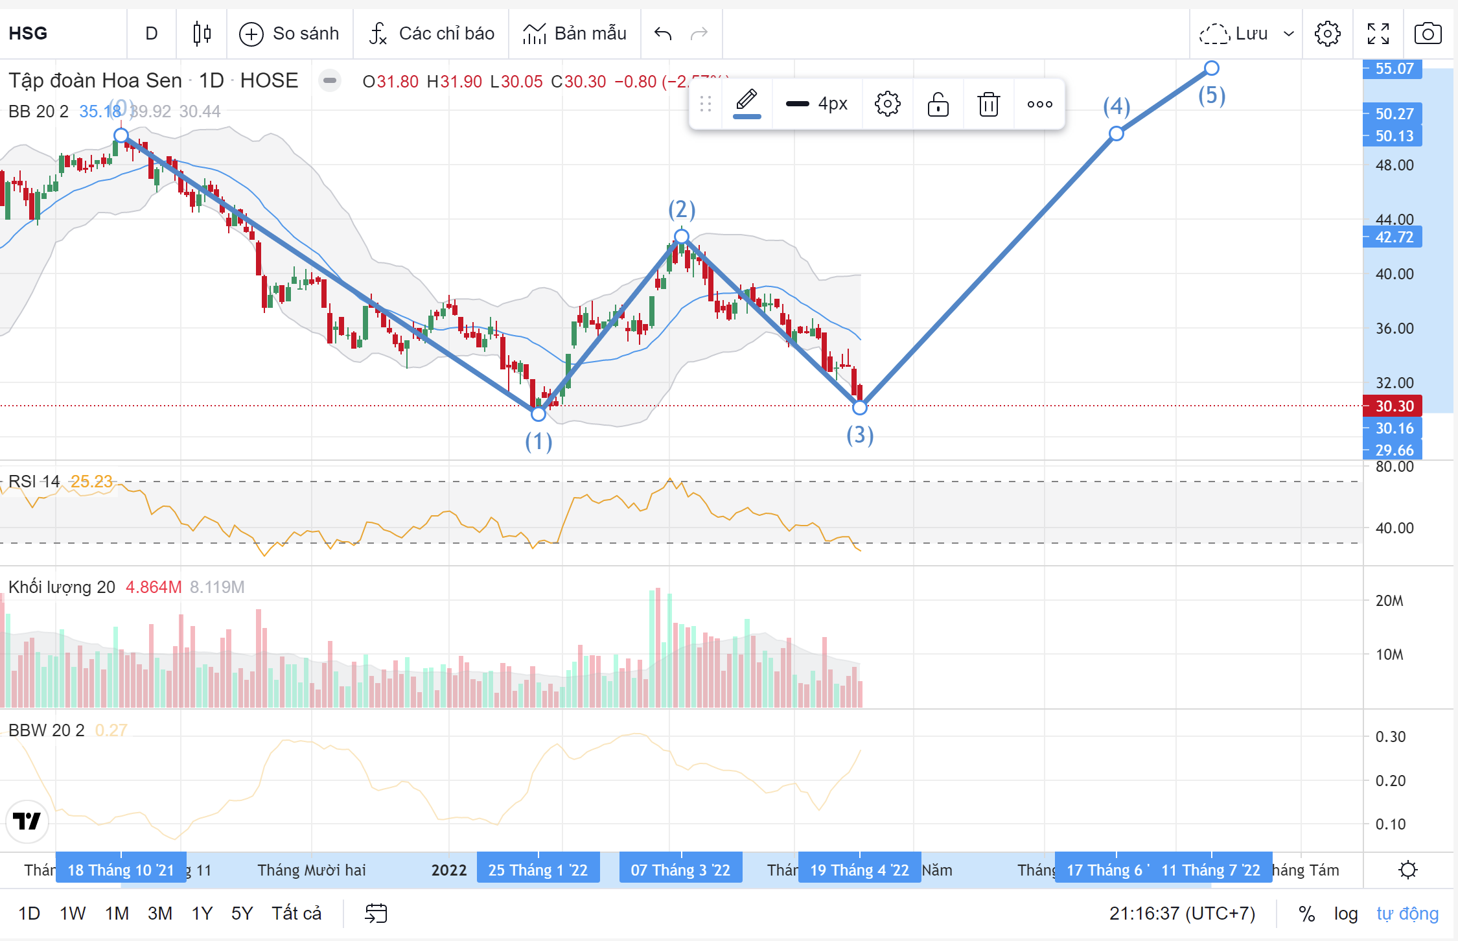1458x941 pixels.
Task: Open the candlestick chart style selector
Action: [202, 33]
